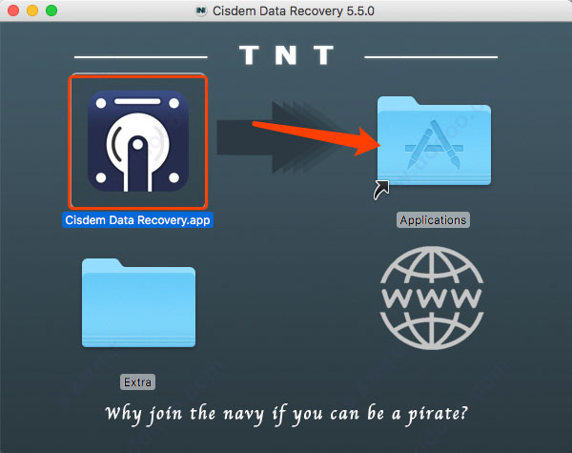Open the WWW globe web link icon

432,298
